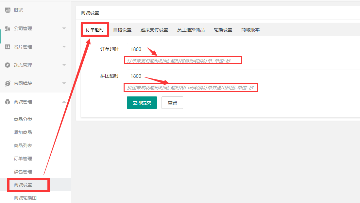360x203 pixels.
Task: Collapse the 商城管理 menu arrow
Action: click(x=64, y=102)
